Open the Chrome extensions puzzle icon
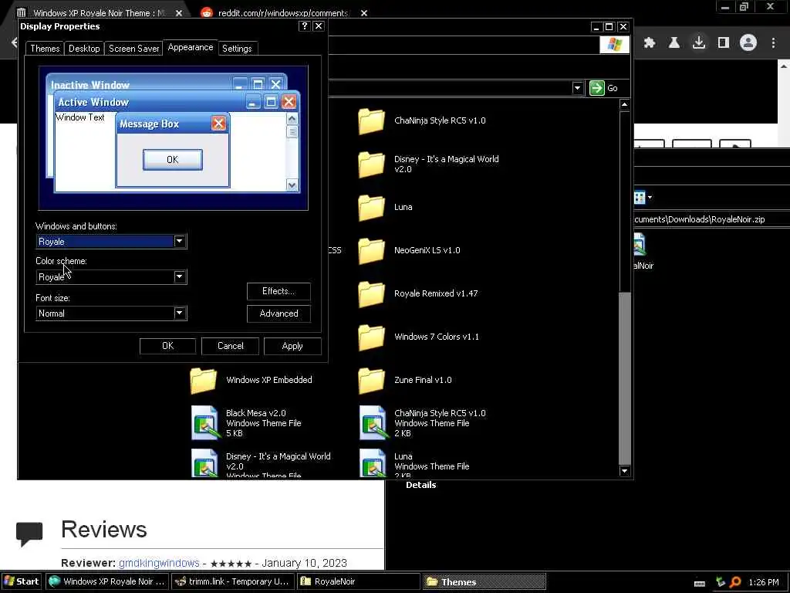 [650, 43]
